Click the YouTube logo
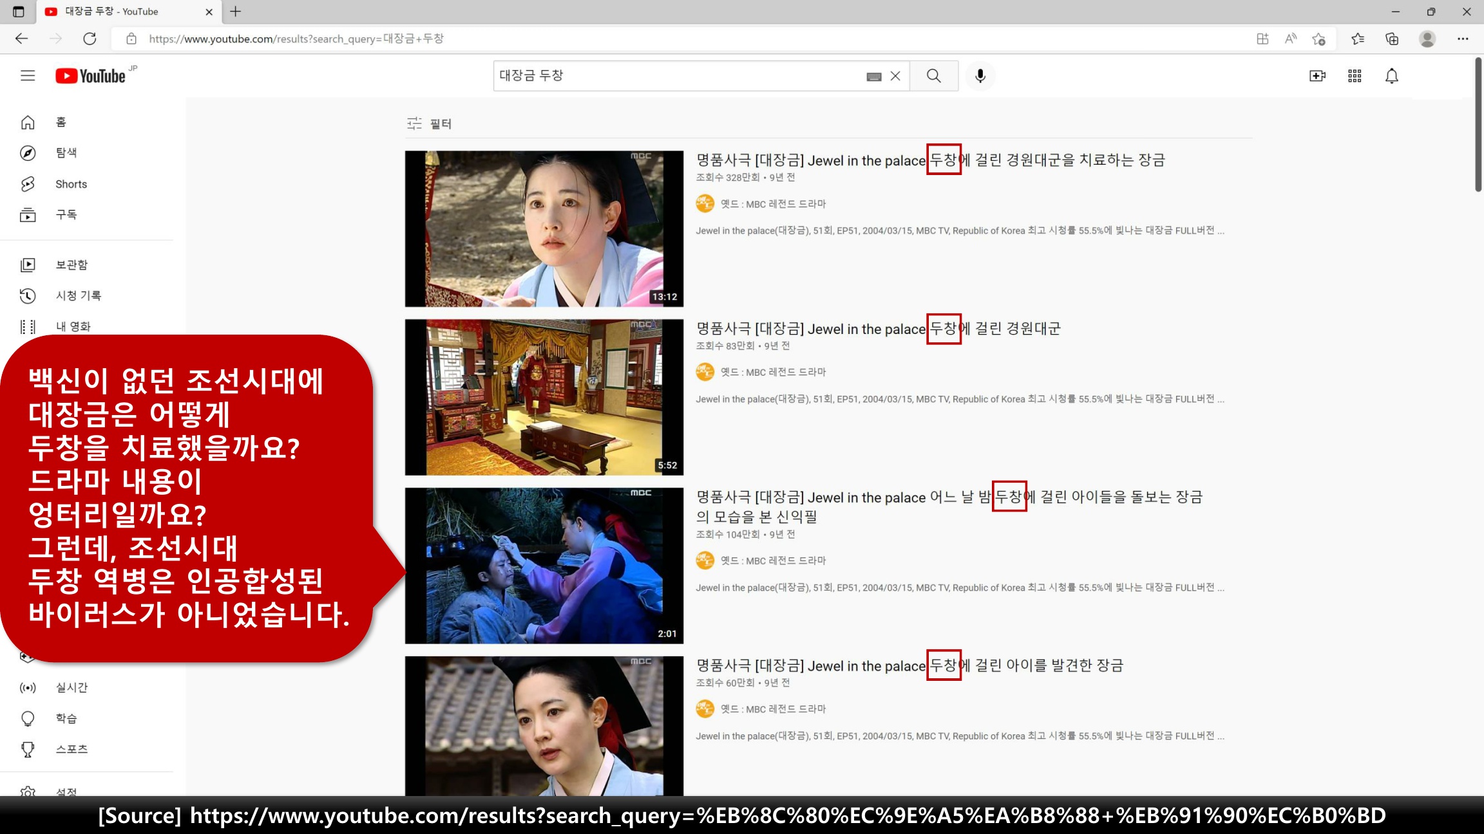The width and height of the screenshot is (1484, 834). click(x=90, y=76)
